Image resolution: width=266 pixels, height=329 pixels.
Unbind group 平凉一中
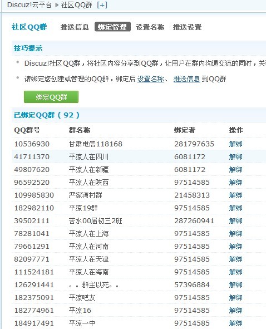[x=235, y=323]
